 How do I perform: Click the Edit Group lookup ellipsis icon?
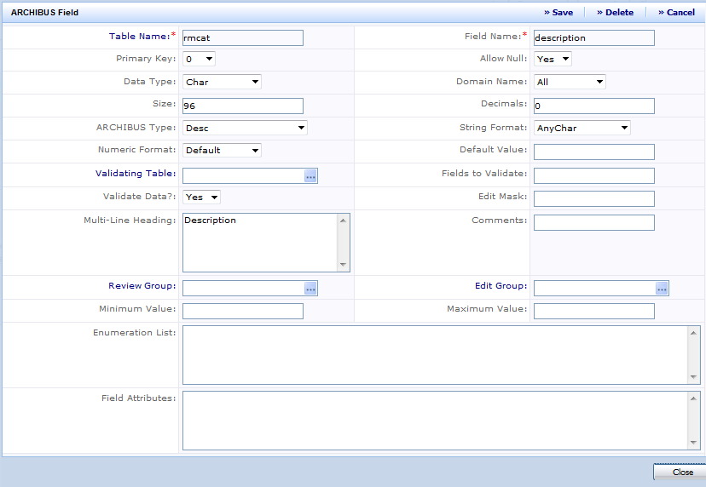[x=662, y=289]
